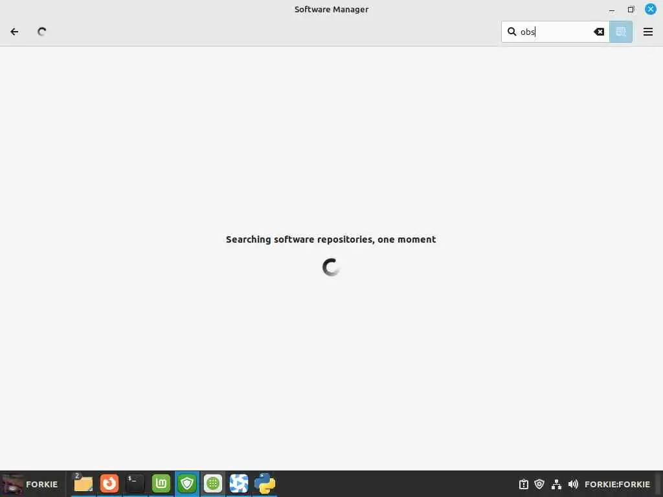Image resolution: width=663 pixels, height=497 pixels.
Task: Open the Linux Mint icon in taskbar
Action: point(161,484)
